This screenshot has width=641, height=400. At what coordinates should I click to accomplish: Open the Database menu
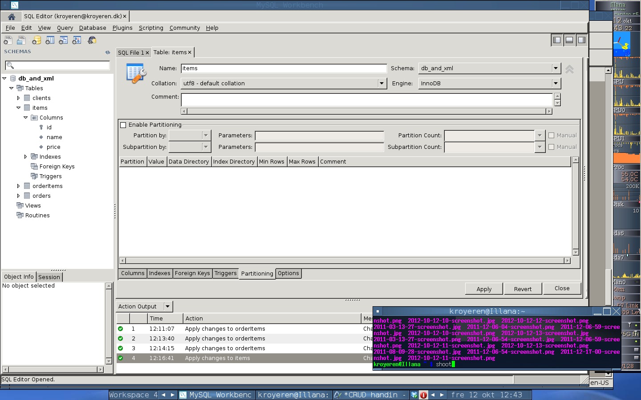93,28
